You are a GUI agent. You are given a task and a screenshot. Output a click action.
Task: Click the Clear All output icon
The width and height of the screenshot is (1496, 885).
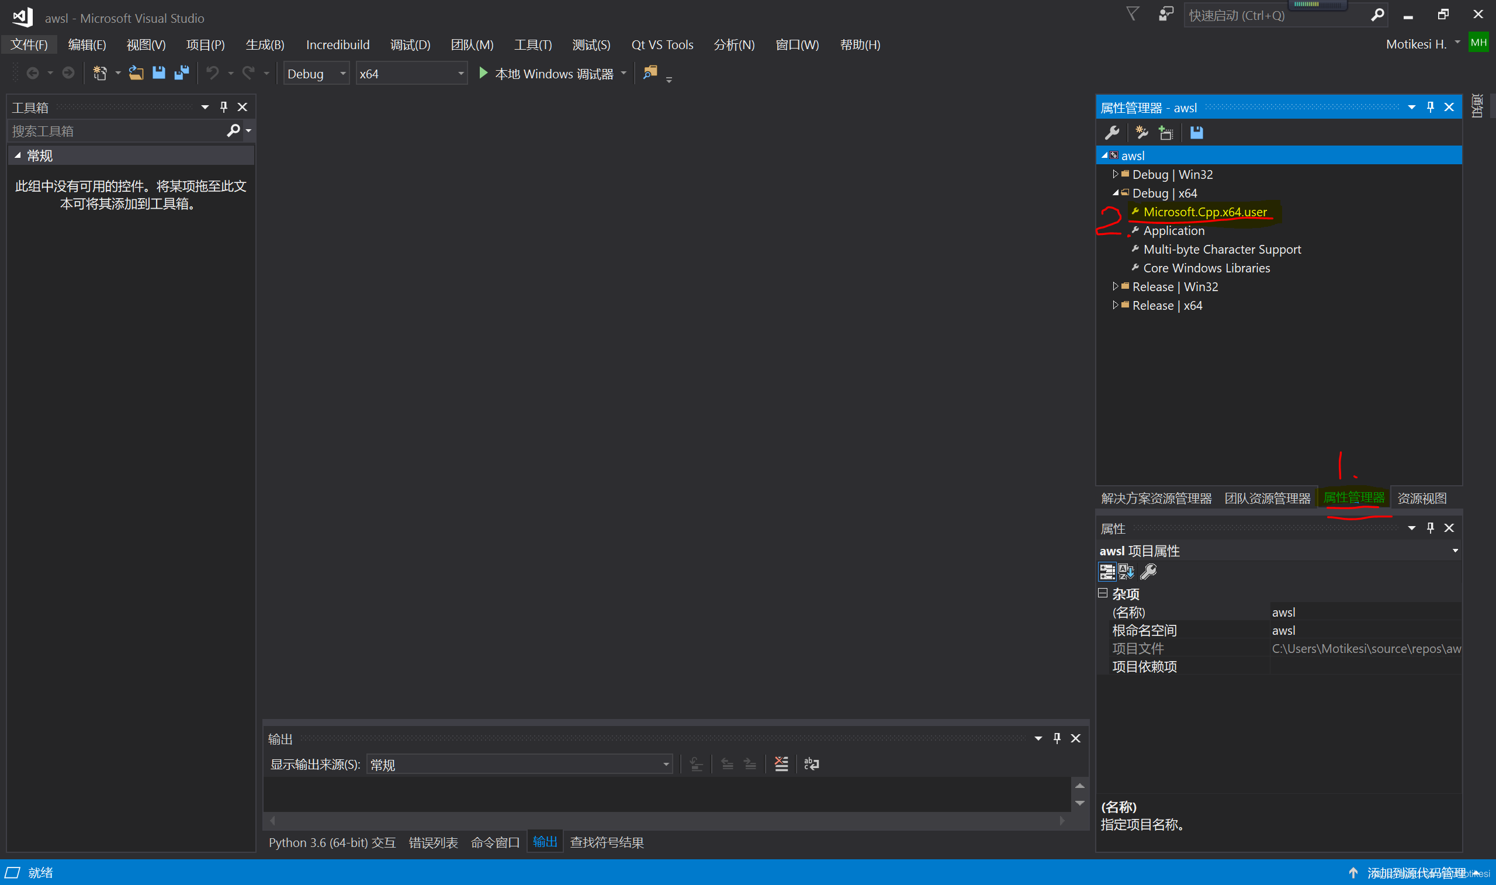[781, 764]
